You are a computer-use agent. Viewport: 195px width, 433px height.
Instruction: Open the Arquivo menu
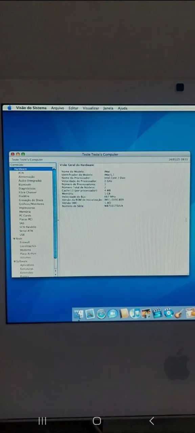tap(58, 108)
